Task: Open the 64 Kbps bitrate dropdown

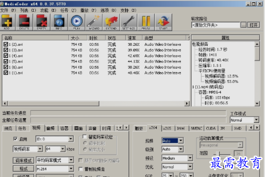Action: point(55,149)
